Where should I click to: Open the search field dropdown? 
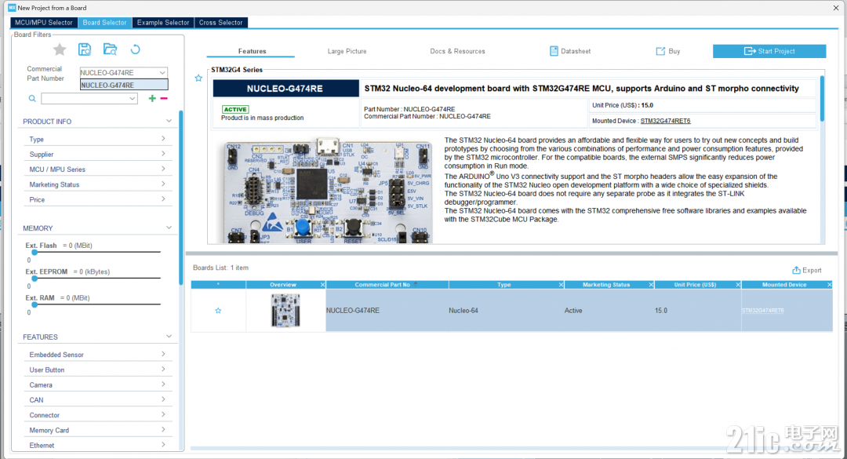tap(132, 98)
